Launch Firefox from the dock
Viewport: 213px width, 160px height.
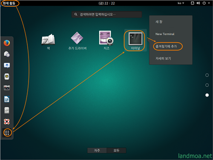(7, 43)
